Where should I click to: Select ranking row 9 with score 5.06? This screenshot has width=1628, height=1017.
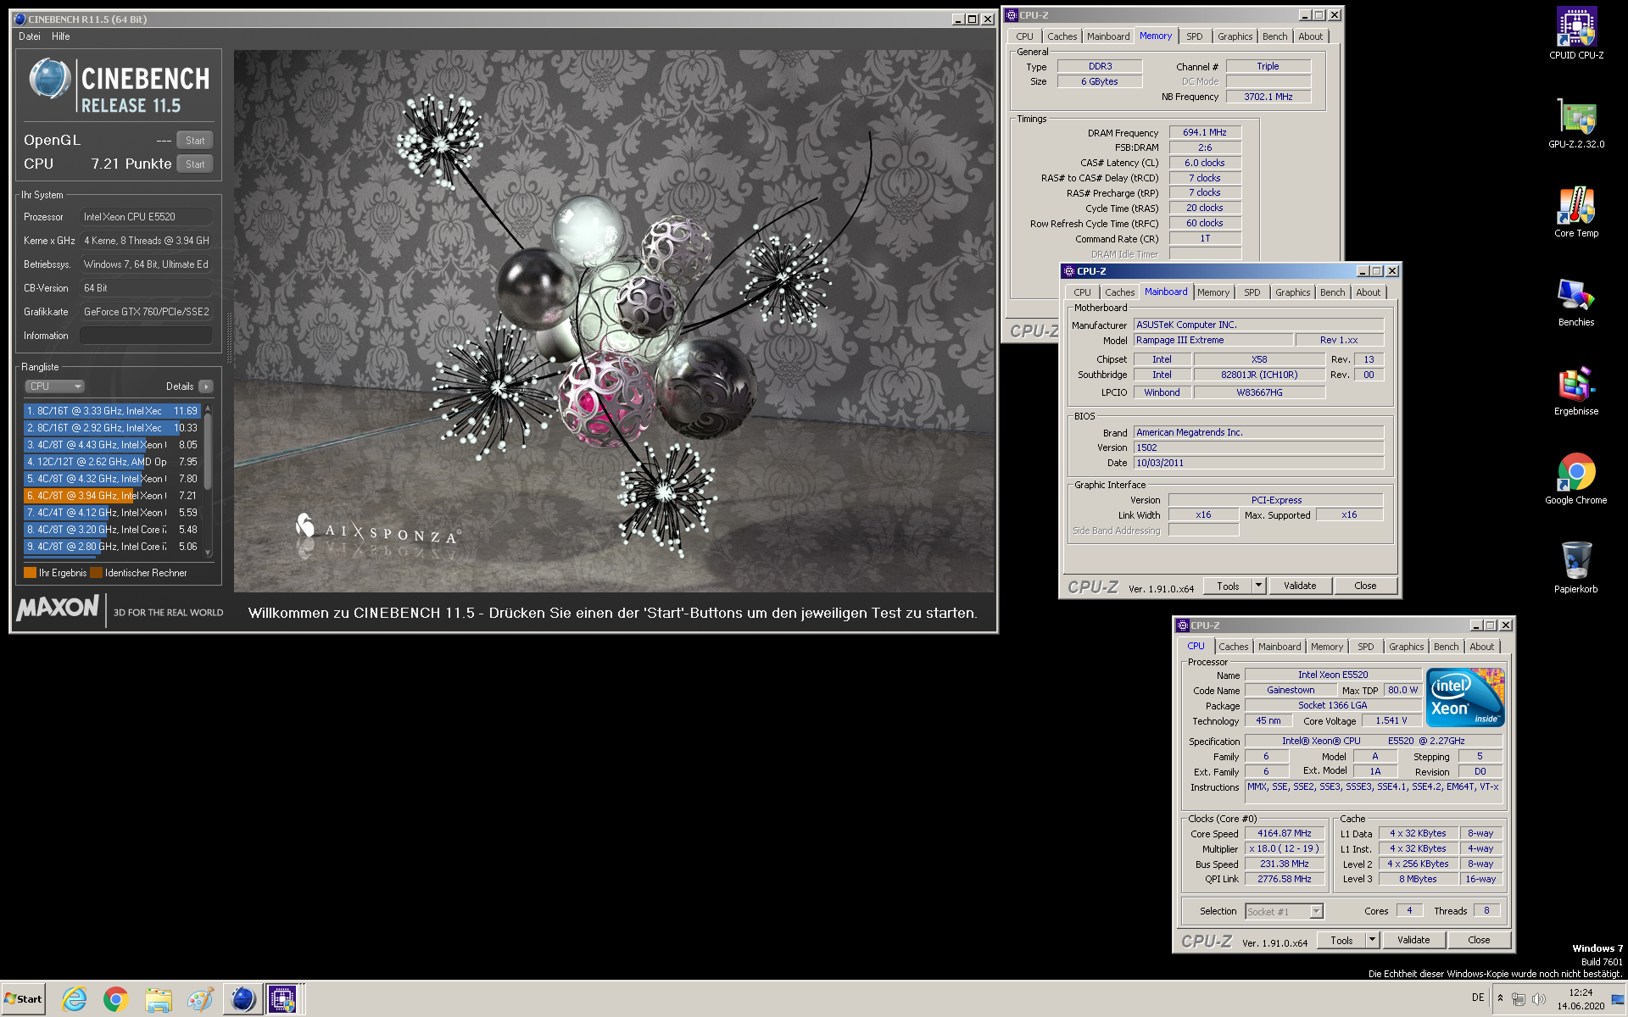point(113,547)
